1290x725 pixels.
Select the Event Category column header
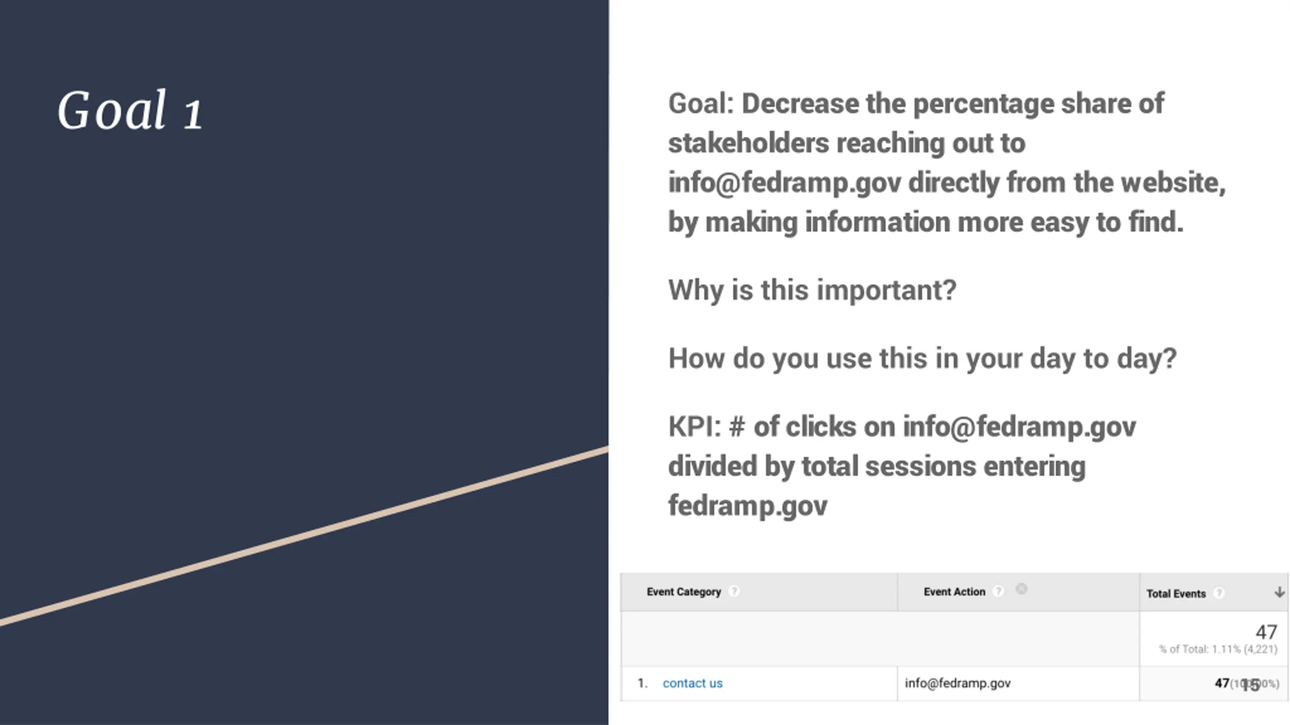684,592
